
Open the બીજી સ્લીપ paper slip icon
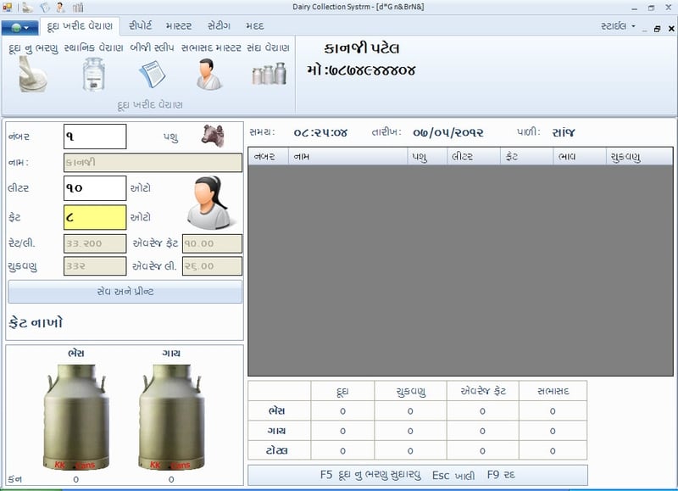pyautogui.click(x=153, y=75)
